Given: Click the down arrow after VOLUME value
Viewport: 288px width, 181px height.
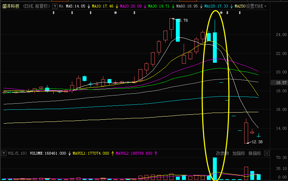Looking at the screenshot, I should 69,153.
